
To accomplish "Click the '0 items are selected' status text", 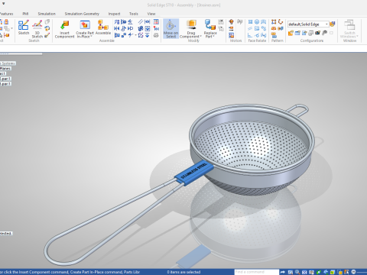I will pos(183,272).
